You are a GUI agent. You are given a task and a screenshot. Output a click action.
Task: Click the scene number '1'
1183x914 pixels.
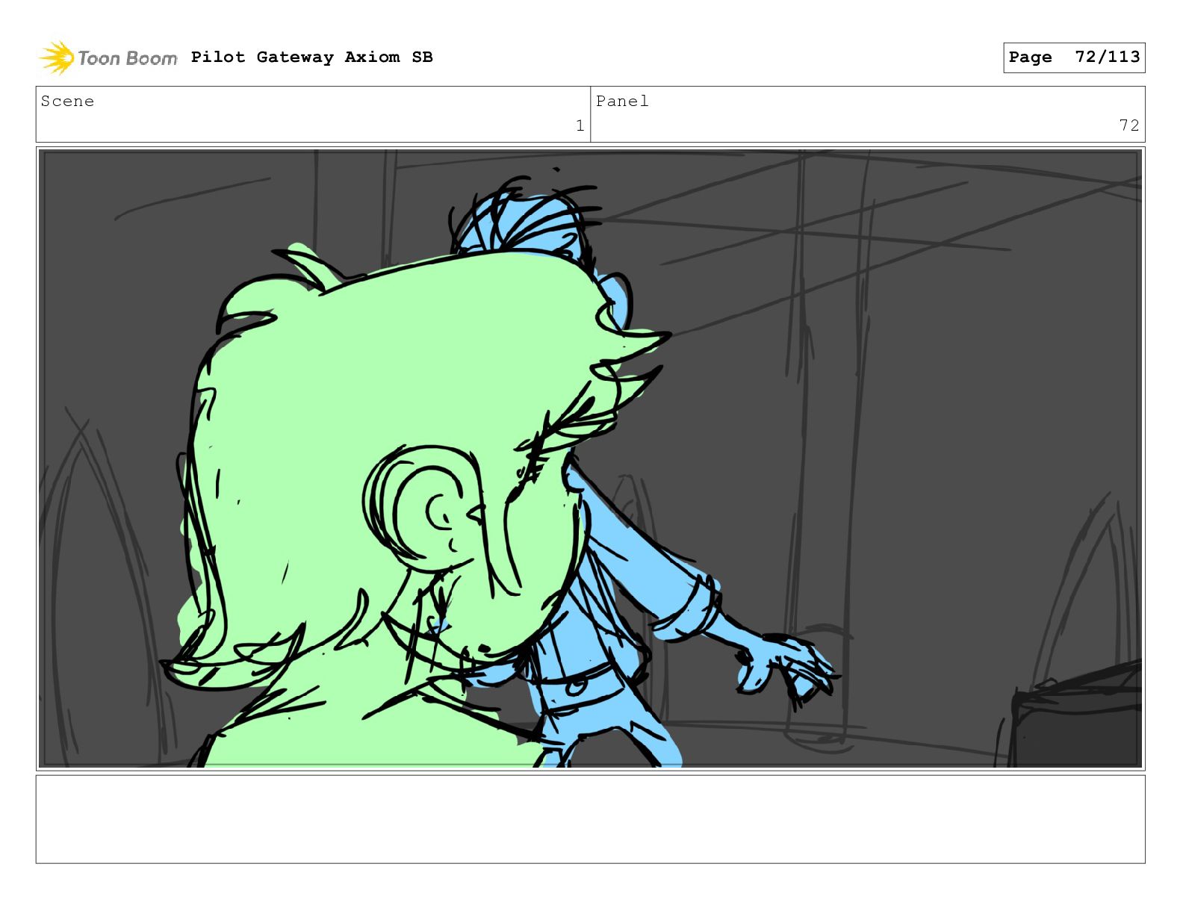point(580,125)
